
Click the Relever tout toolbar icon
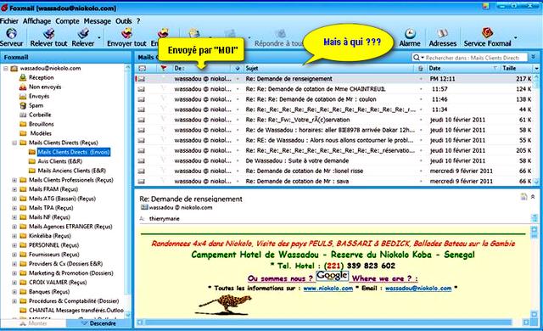tap(48, 34)
